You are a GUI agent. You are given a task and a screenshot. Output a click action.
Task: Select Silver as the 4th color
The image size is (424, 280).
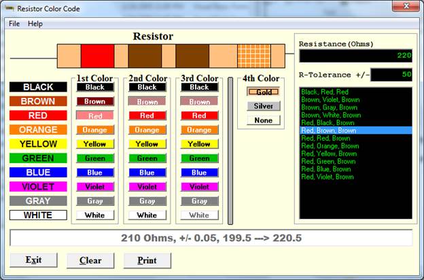pyautogui.click(x=263, y=106)
